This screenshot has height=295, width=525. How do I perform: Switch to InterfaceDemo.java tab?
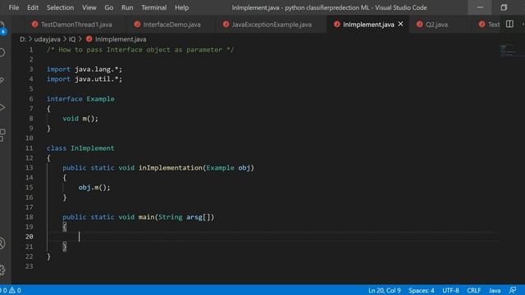(x=171, y=25)
